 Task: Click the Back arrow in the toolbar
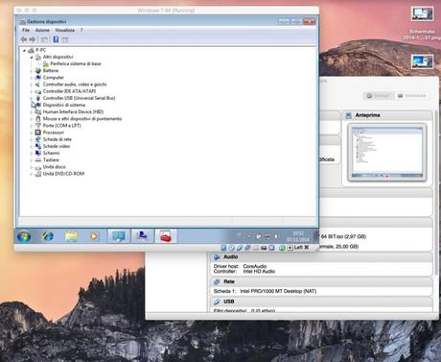pos(23,39)
